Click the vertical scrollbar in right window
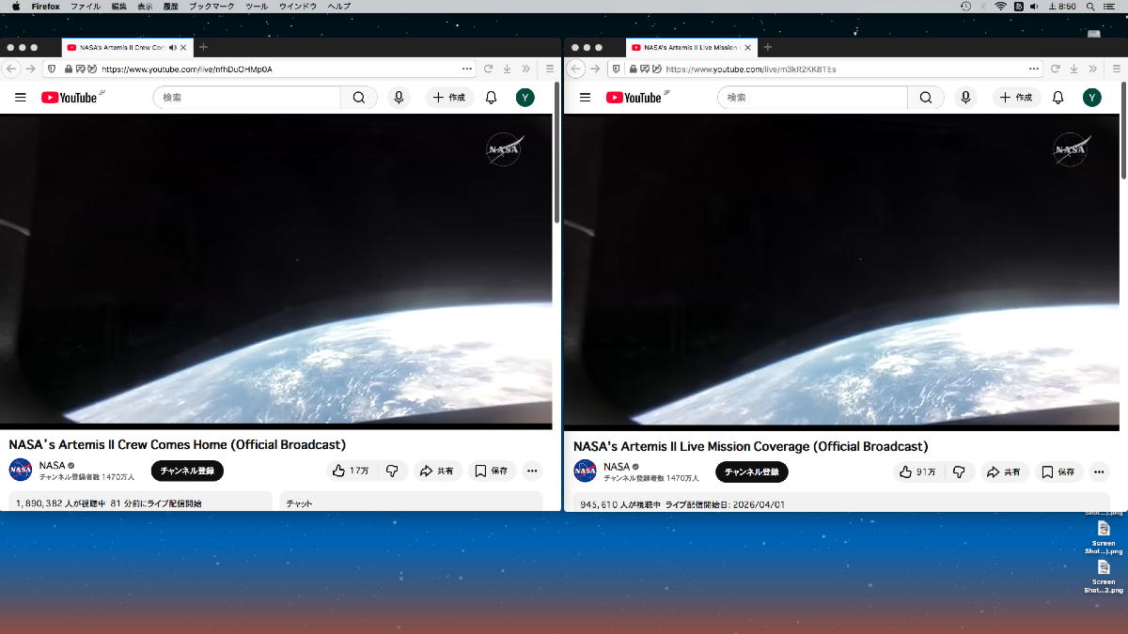Screen dimensions: 1128x634 [x=1123, y=129]
